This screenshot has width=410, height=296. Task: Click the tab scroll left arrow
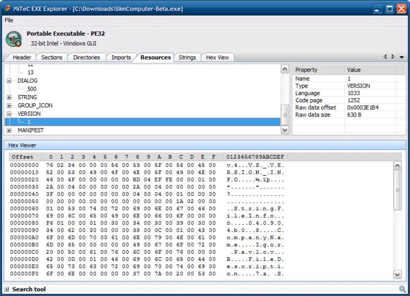tap(385, 57)
